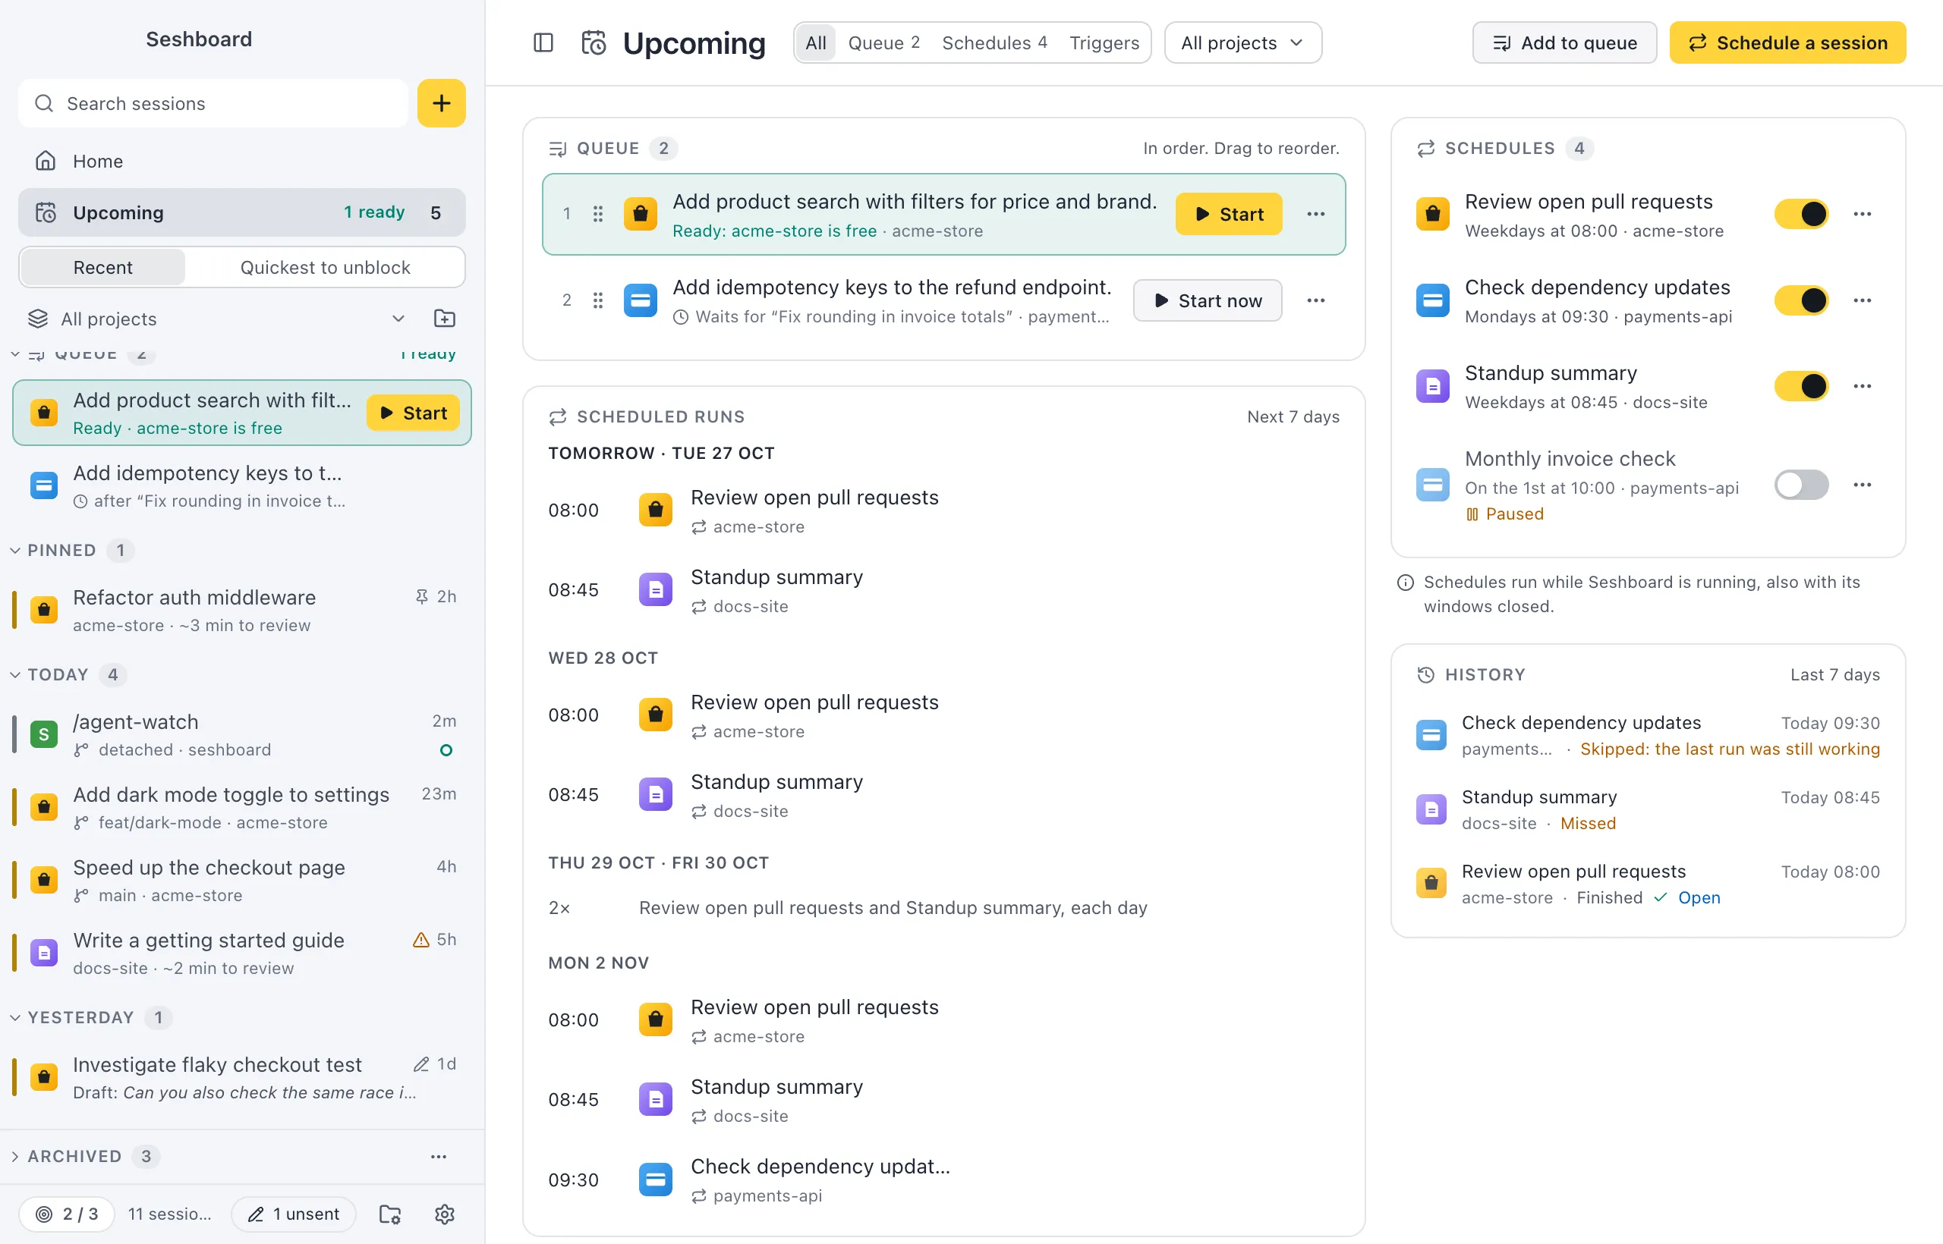Open more options for Check dependency updates schedule

point(1863,300)
